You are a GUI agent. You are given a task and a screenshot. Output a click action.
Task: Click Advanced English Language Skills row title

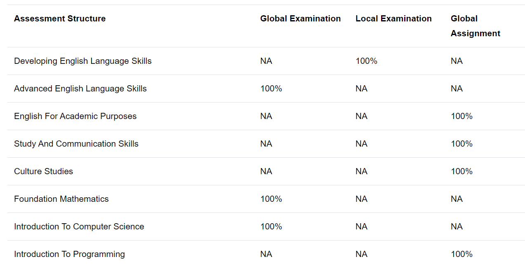coord(80,89)
